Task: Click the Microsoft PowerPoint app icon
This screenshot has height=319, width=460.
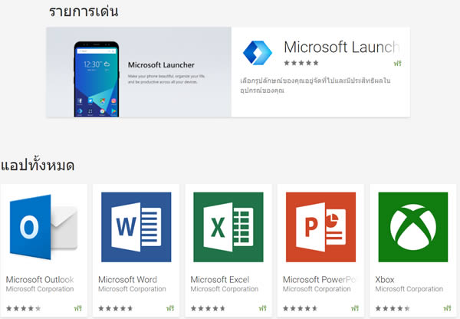Action: click(x=320, y=226)
